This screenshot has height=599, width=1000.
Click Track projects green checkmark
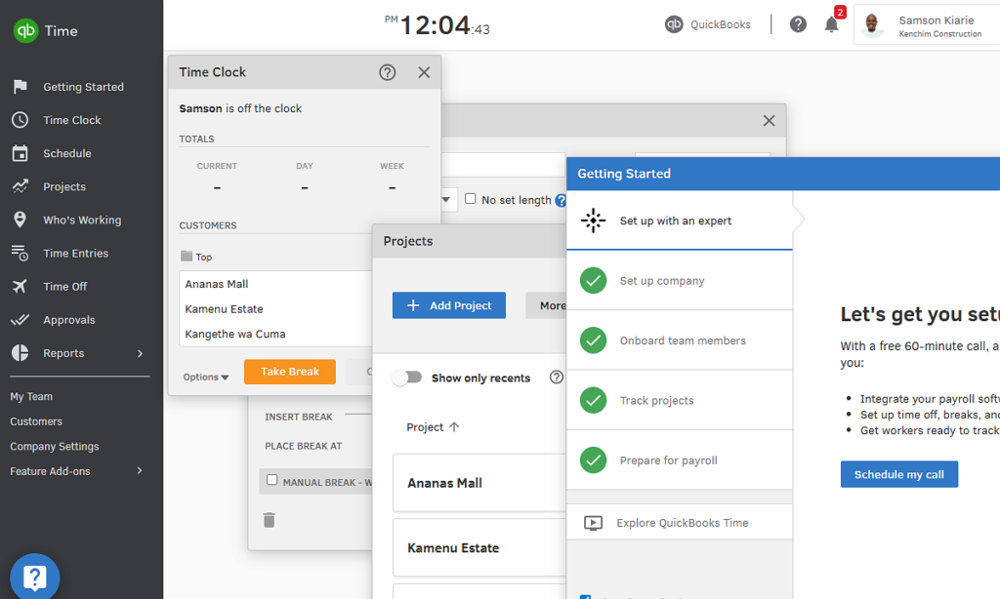point(593,400)
